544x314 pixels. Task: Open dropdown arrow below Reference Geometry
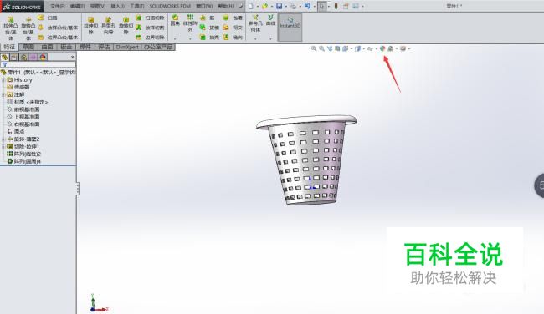[x=255, y=38]
